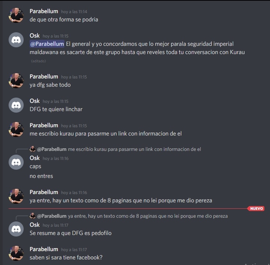Click Osk's avatar next to 'DFG te quiere linchar'
The height and width of the screenshot is (265, 270).
16,105
